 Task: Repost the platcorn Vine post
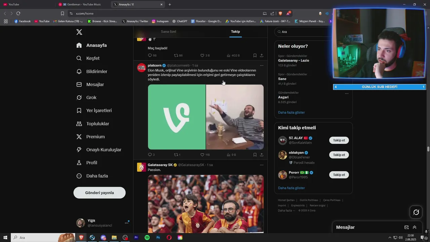pyautogui.click(x=177, y=155)
